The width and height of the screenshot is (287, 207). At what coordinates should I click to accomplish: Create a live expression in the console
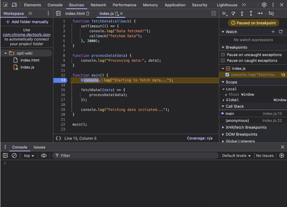[44, 155]
